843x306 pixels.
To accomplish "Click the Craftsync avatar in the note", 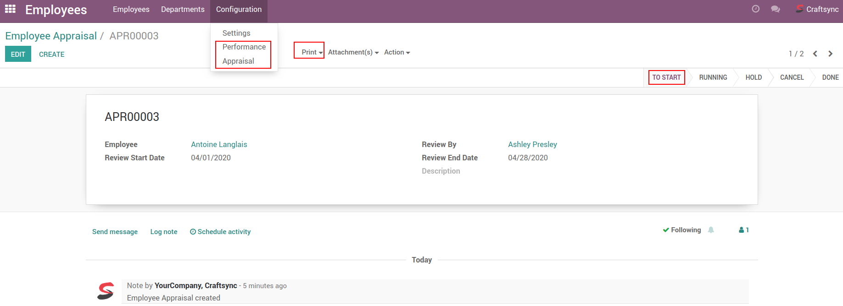I will (x=106, y=291).
